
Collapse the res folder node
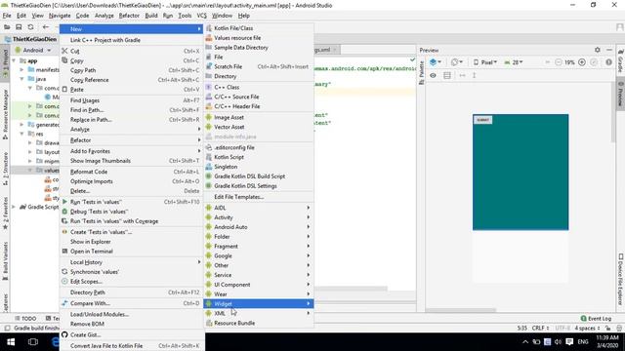[21, 134]
